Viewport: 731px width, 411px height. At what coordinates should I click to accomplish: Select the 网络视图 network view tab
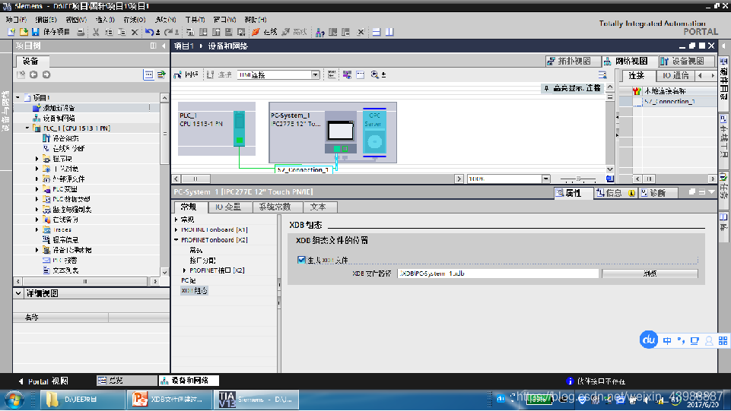[629, 61]
